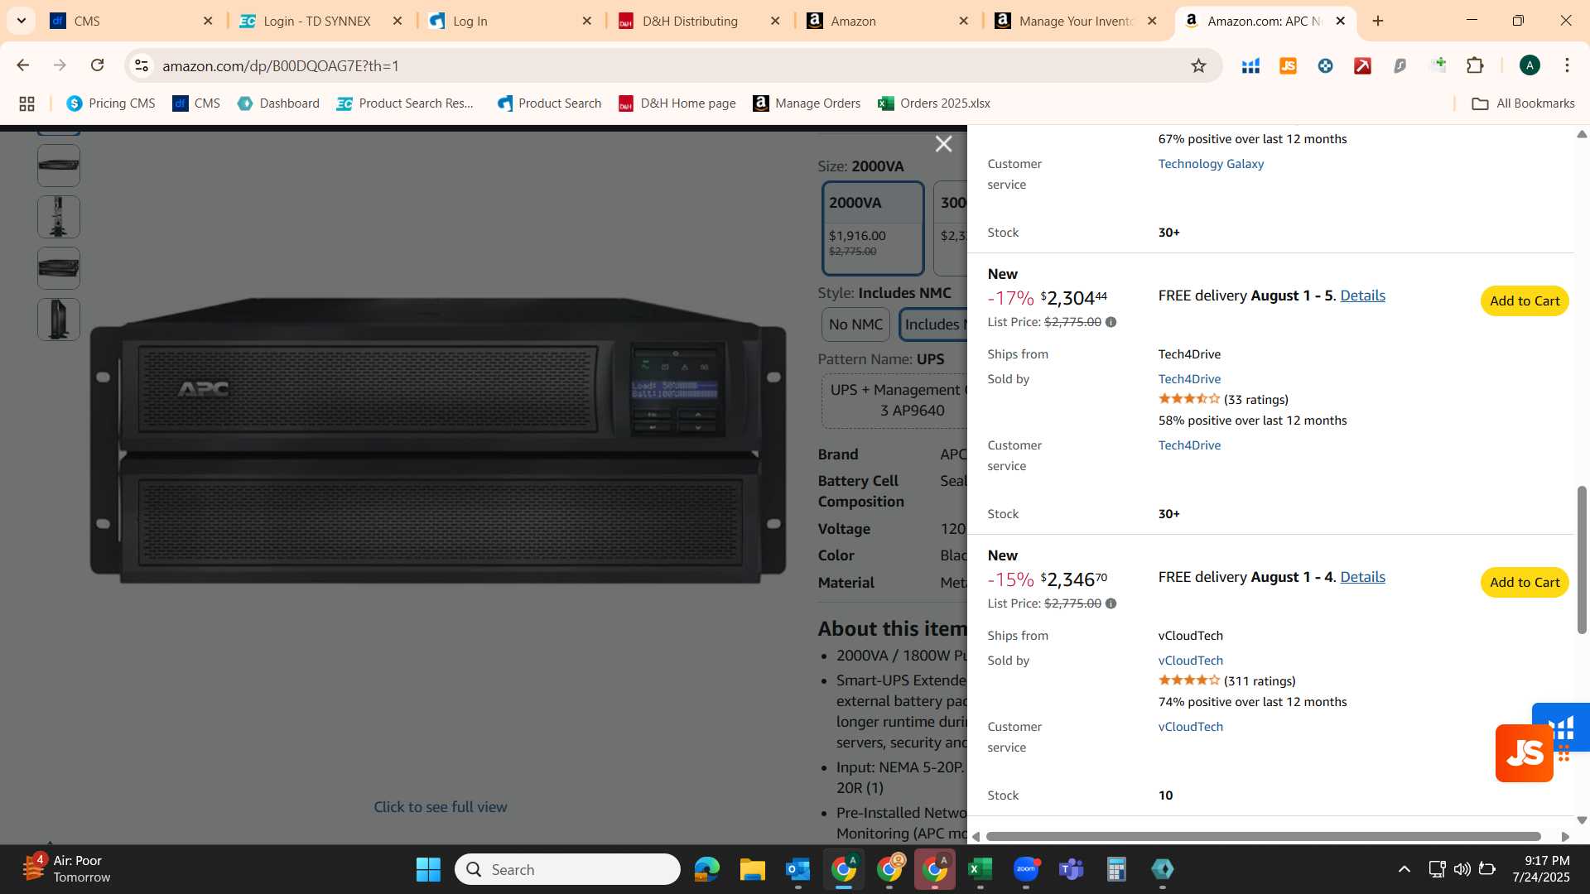Open the red arrow extension icon

pyautogui.click(x=1362, y=65)
